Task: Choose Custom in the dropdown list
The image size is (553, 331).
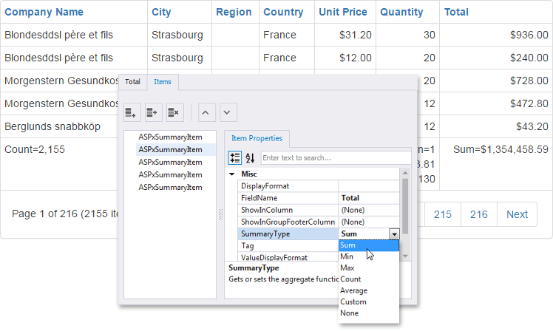Action: coord(369,301)
